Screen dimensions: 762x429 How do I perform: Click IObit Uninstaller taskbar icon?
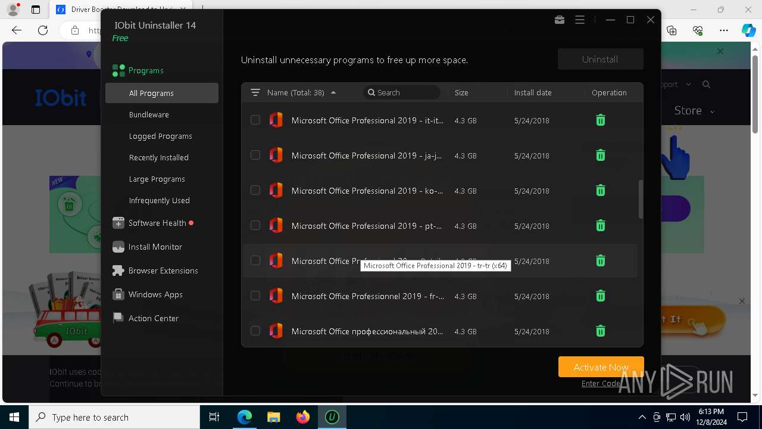coord(332,417)
